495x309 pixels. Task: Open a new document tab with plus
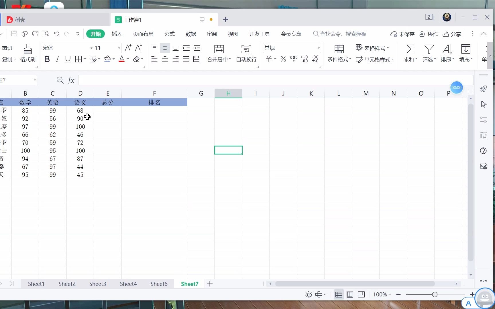tap(225, 19)
